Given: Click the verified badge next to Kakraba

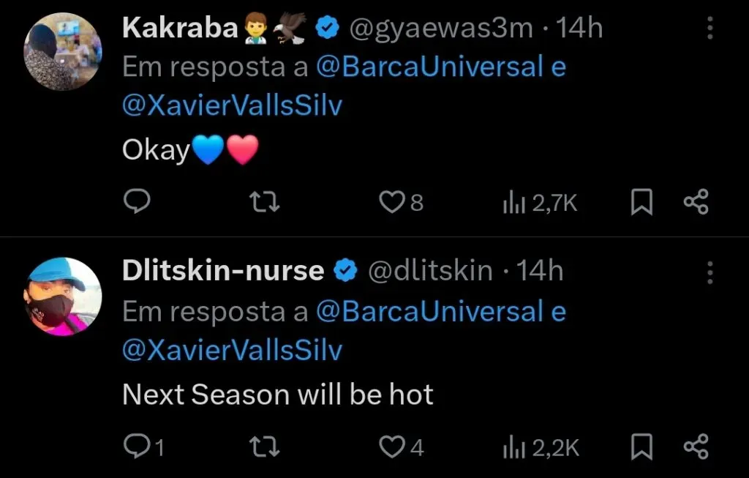Looking at the screenshot, I should click(326, 26).
